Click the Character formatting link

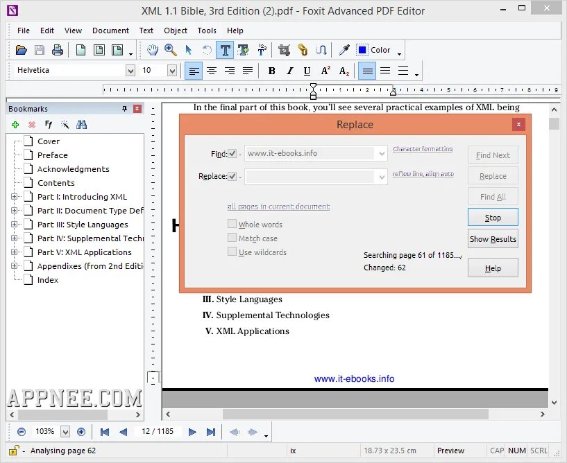pos(423,149)
